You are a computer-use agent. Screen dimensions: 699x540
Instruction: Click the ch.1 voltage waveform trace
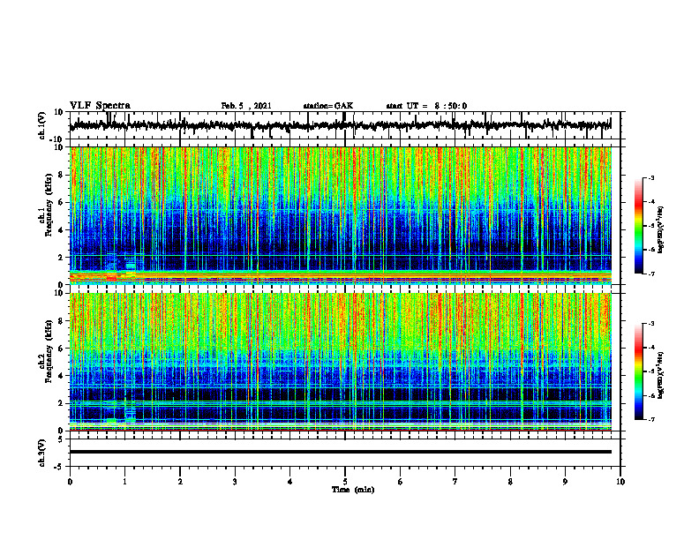coord(341,125)
